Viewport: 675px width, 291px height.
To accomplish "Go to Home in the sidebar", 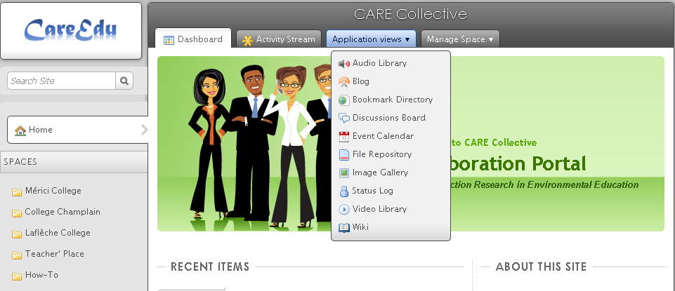I will click(77, 130).
